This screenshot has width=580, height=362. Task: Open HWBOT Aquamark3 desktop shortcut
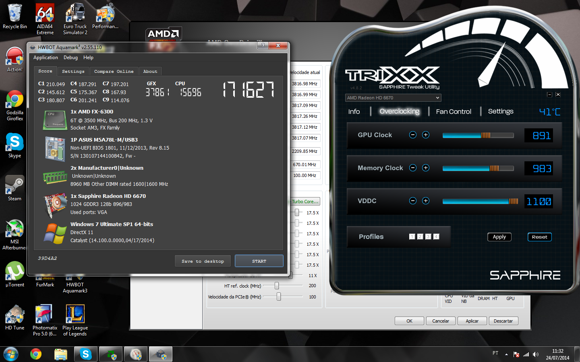pyautogui.click(x=75, y=285)
